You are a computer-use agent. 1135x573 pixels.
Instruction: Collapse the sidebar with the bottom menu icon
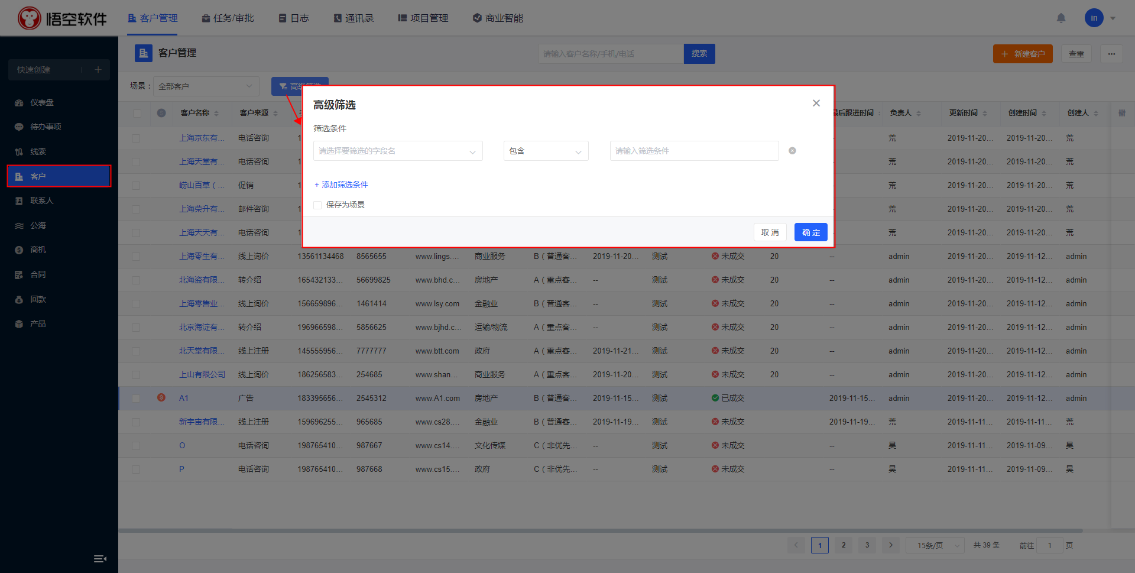[100, 559]
